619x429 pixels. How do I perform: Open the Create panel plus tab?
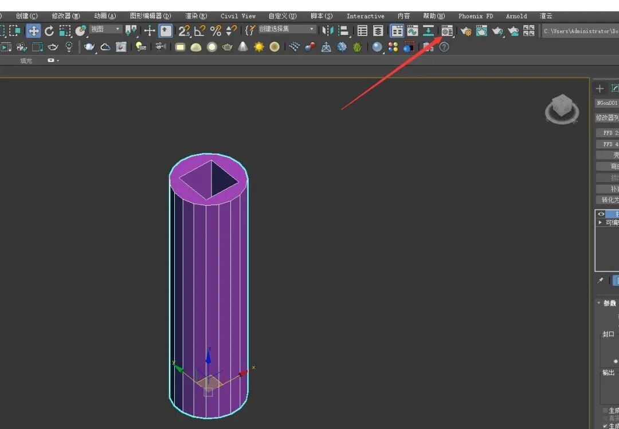(600, 88)
